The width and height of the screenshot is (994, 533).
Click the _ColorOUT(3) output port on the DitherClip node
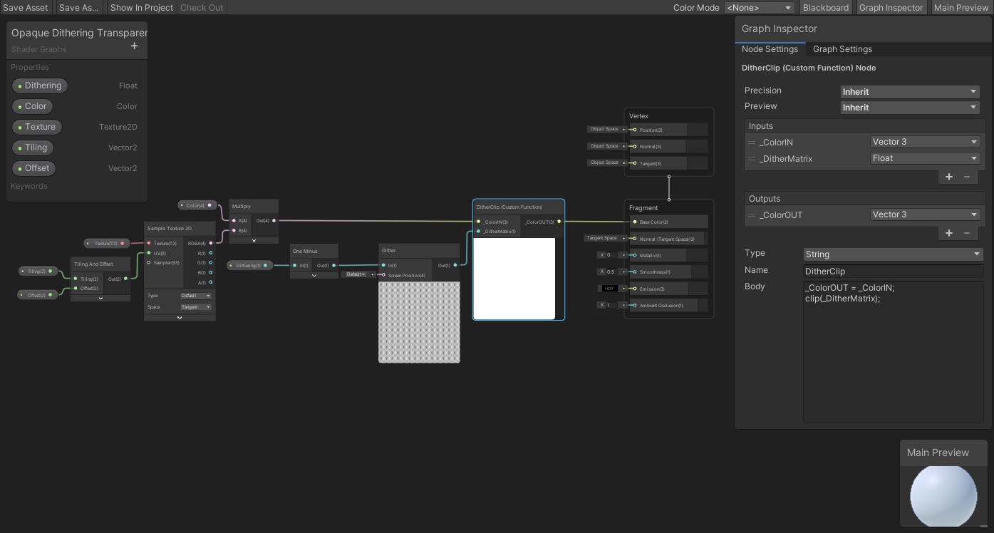click(x=559, y=222)
